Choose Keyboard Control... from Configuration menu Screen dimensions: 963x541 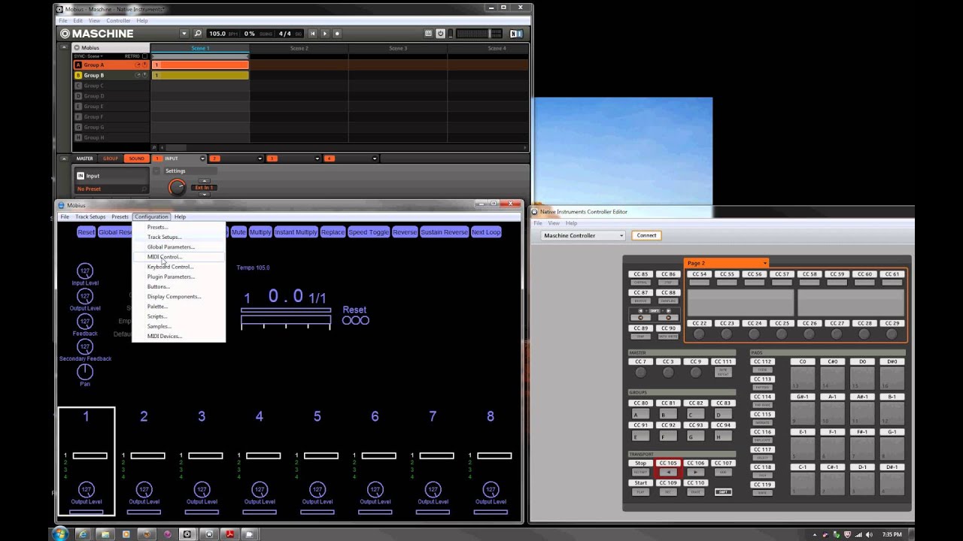[x=170, y=267]
